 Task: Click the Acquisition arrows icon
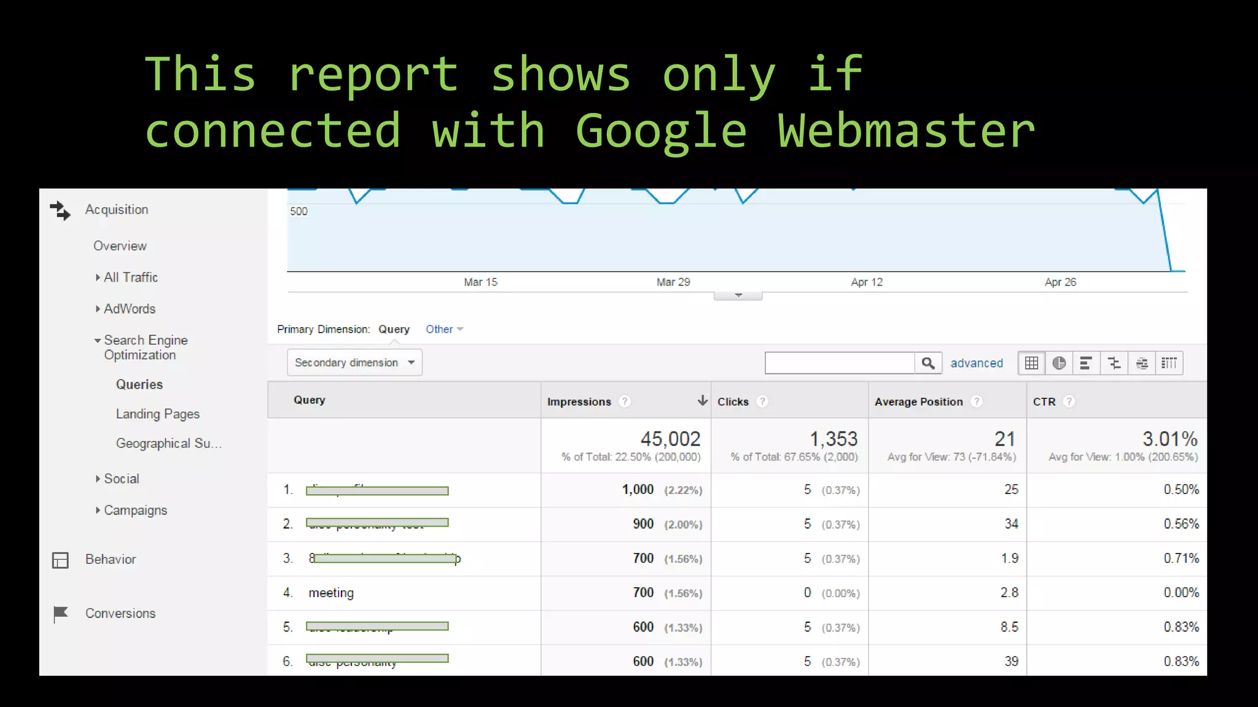click(60, 211)
